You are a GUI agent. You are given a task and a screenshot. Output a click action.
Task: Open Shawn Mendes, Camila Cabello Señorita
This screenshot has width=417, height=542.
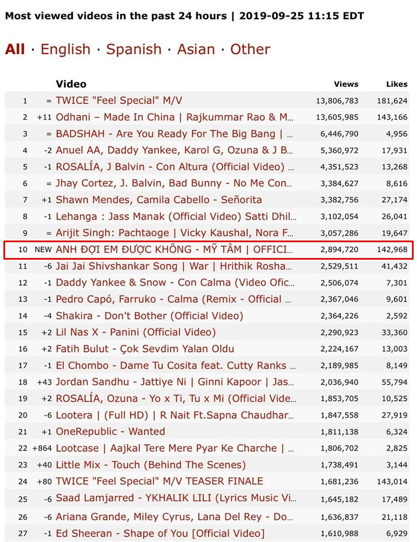(x=159, y=200)
